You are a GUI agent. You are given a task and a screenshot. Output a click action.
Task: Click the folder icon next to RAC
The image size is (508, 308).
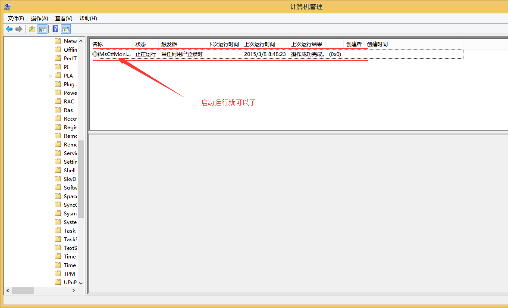pyautogui.click(x=58, y=101)
